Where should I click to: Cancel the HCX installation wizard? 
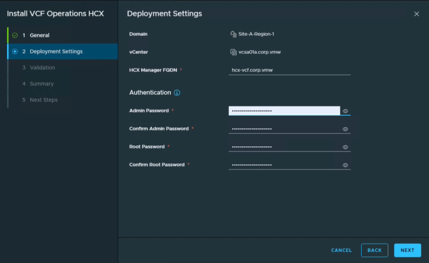tap(341, 250)
